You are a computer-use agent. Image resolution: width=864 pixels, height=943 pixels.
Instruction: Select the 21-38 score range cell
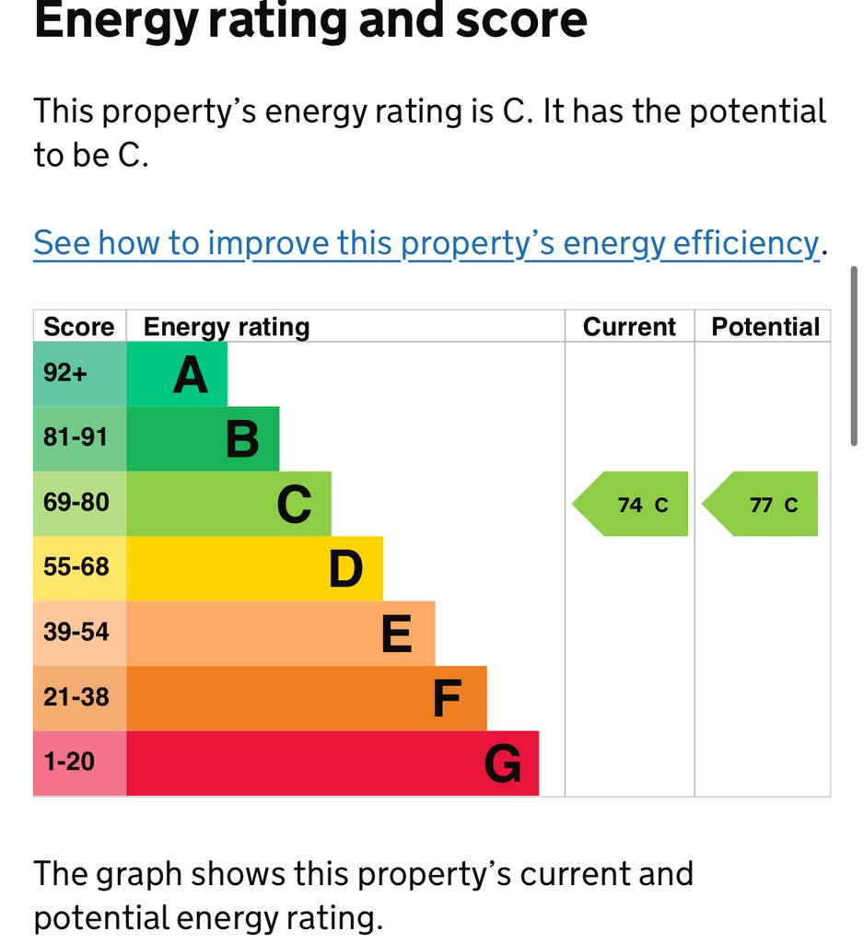(80, 698)
